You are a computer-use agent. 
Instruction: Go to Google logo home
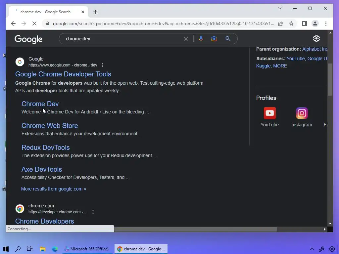click(x=28, y=39)
